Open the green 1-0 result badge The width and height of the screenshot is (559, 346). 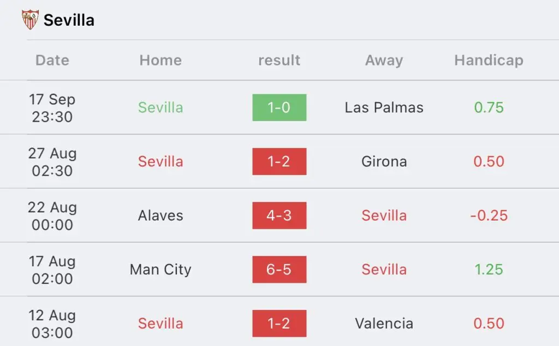279,108
